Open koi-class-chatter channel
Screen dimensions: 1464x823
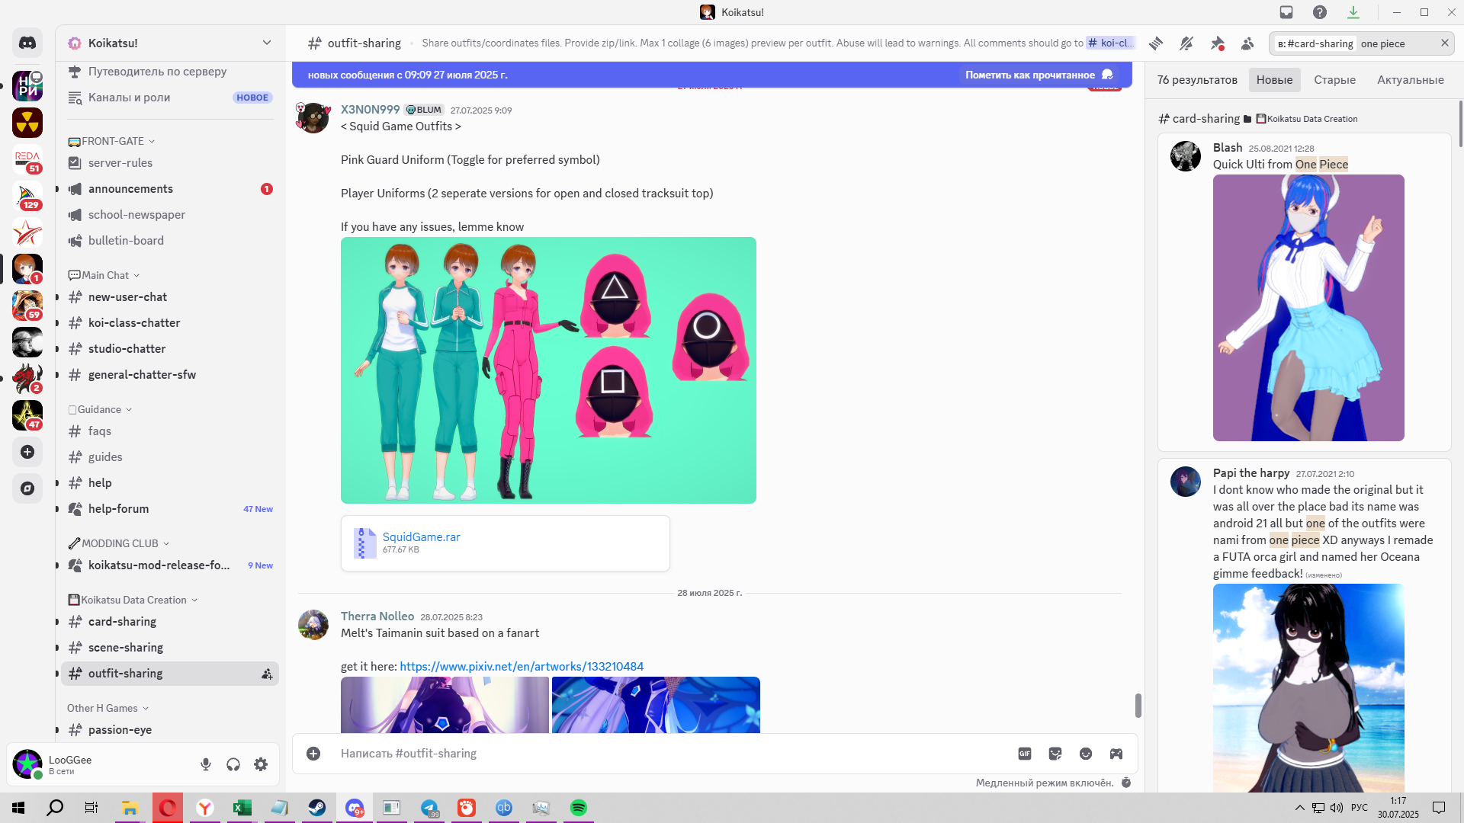click(169, 323)
